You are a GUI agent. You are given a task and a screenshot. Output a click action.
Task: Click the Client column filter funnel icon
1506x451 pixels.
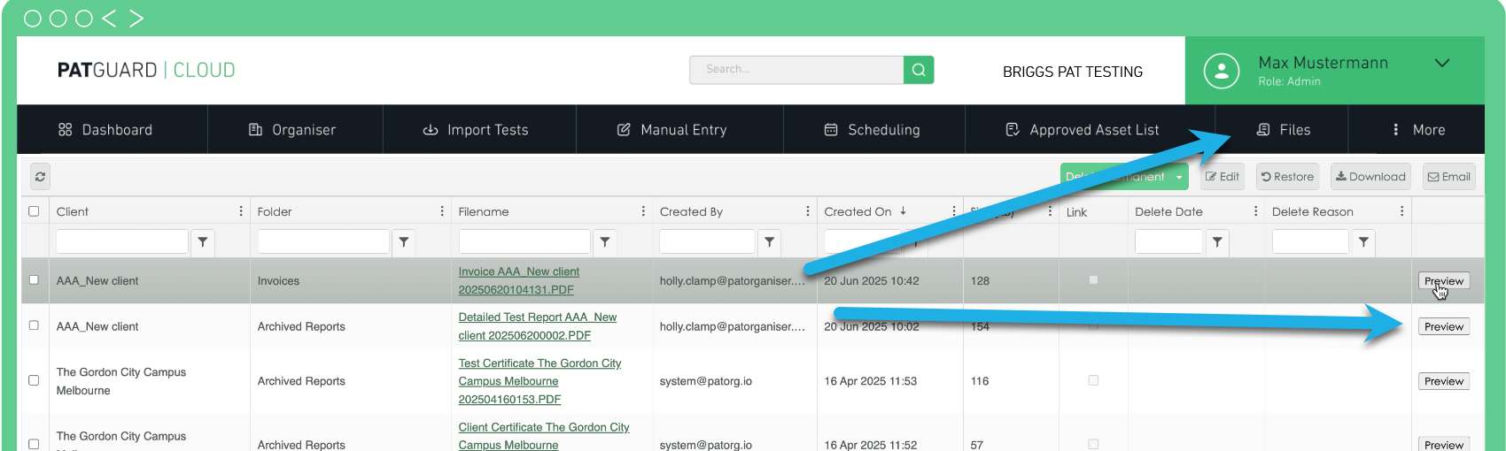(203, 241)
